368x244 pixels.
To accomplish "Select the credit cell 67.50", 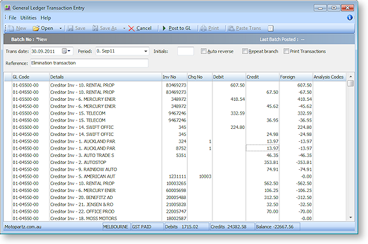I will pyautogui.click(x=262, y=92).
